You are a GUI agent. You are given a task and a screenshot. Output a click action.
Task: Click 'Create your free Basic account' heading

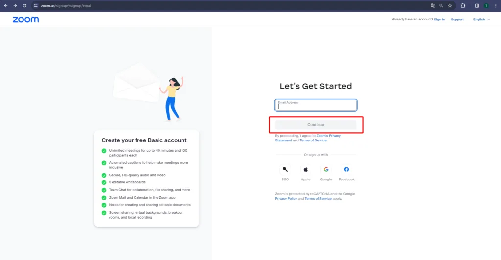click(x=144, y=140)
